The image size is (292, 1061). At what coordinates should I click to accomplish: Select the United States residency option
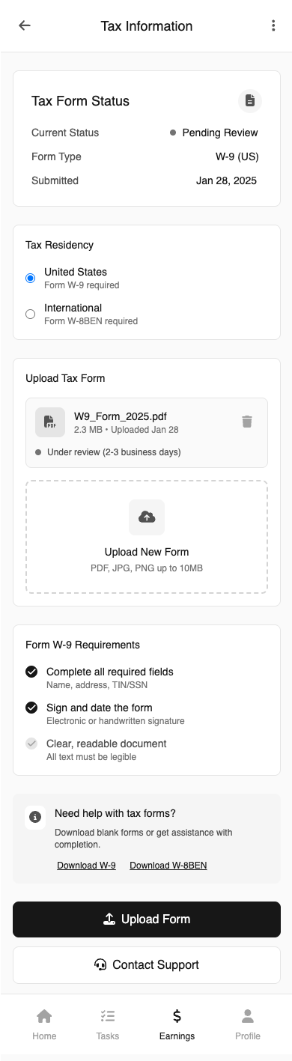coord(31,278)
